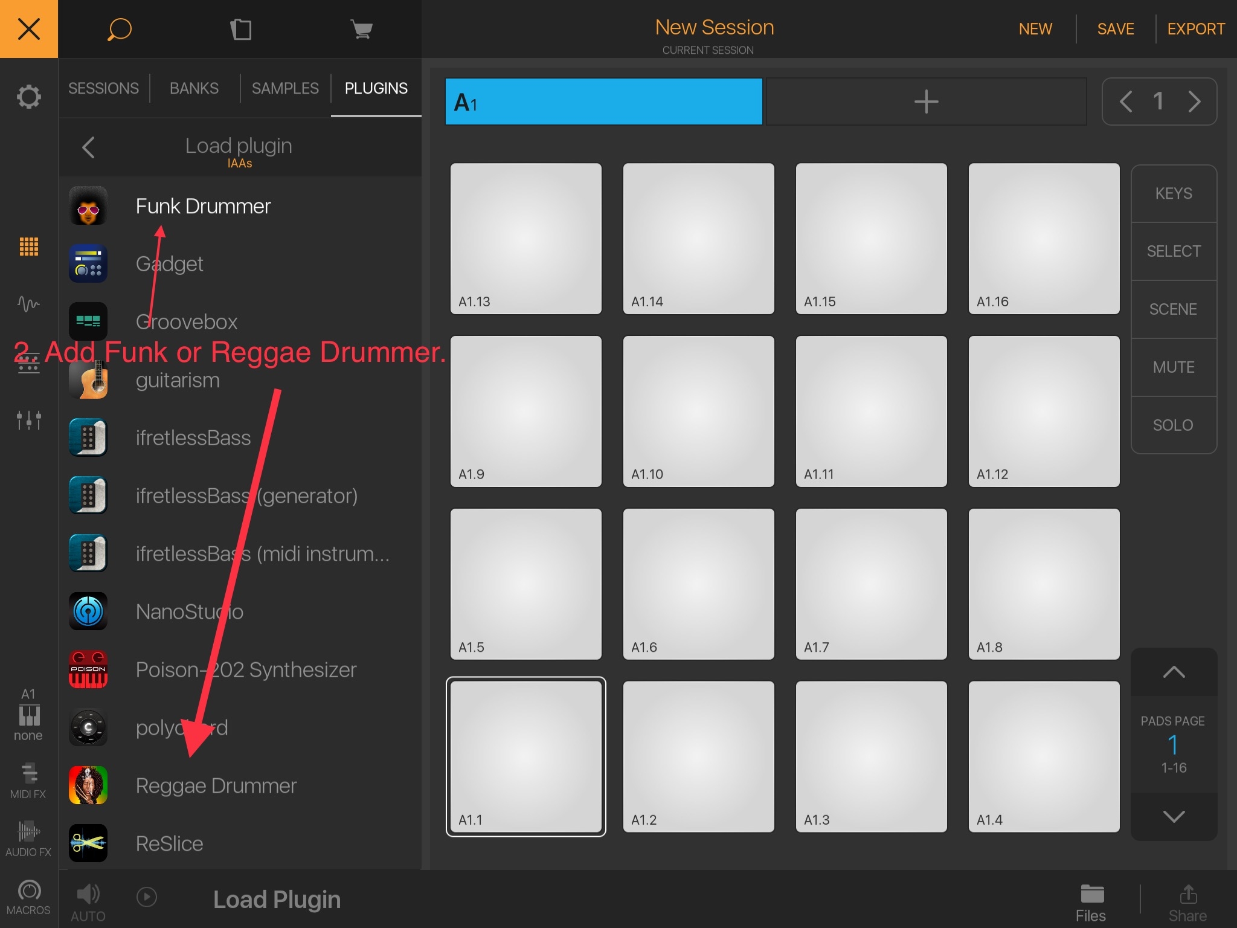Select the polychord plugin icon
Screen dimensions: 1237x928
[88, 727]
